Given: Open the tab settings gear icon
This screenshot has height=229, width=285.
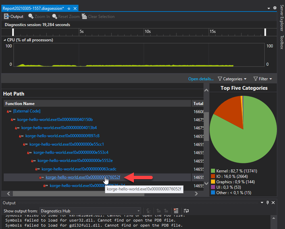Looking at the screenshot, I should [275, 8].
